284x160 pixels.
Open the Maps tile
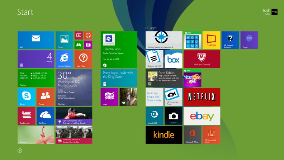109,97
